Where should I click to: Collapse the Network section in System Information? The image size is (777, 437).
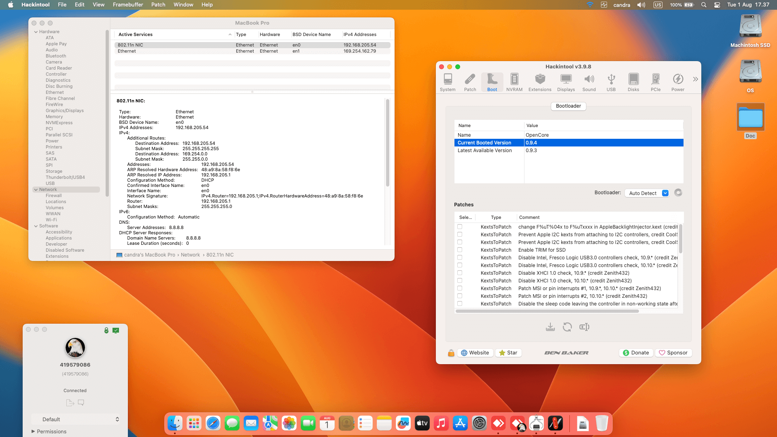pos(36,189)
